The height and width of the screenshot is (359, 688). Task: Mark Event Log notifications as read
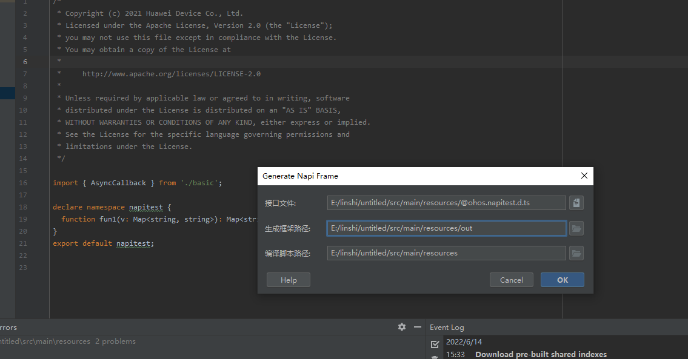(x=435, y=344)
